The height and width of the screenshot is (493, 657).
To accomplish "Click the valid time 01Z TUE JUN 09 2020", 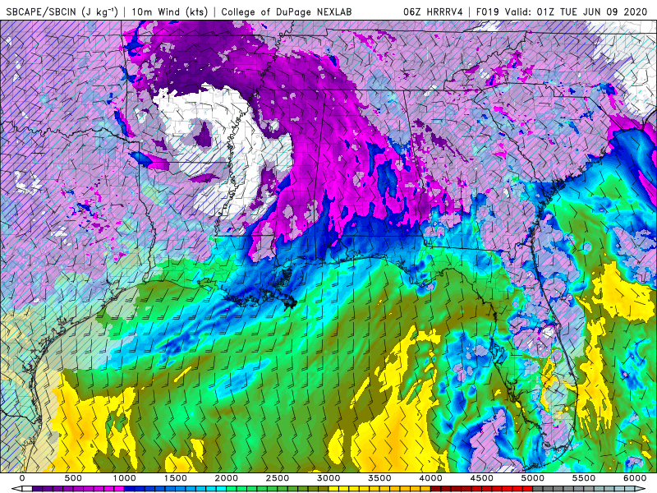I will coord(592,12).
